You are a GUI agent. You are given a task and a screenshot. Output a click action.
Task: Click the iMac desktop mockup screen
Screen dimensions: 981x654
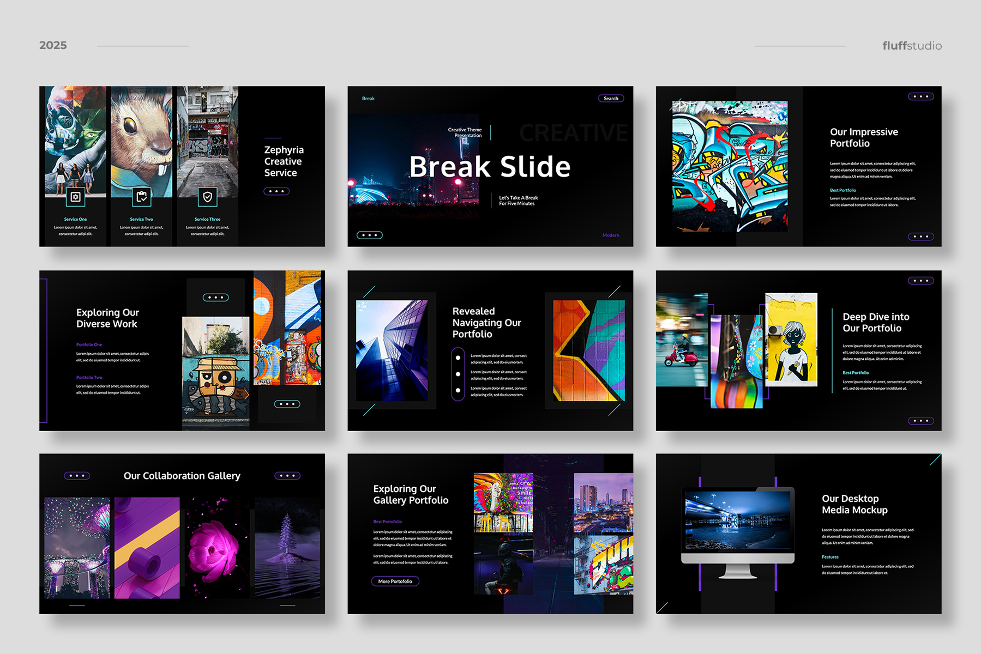tap(737, 520)
